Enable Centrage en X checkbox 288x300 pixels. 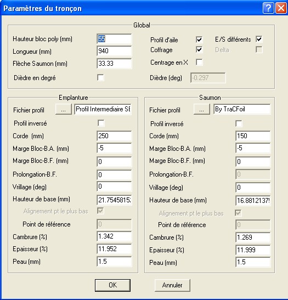pos(199,62)
